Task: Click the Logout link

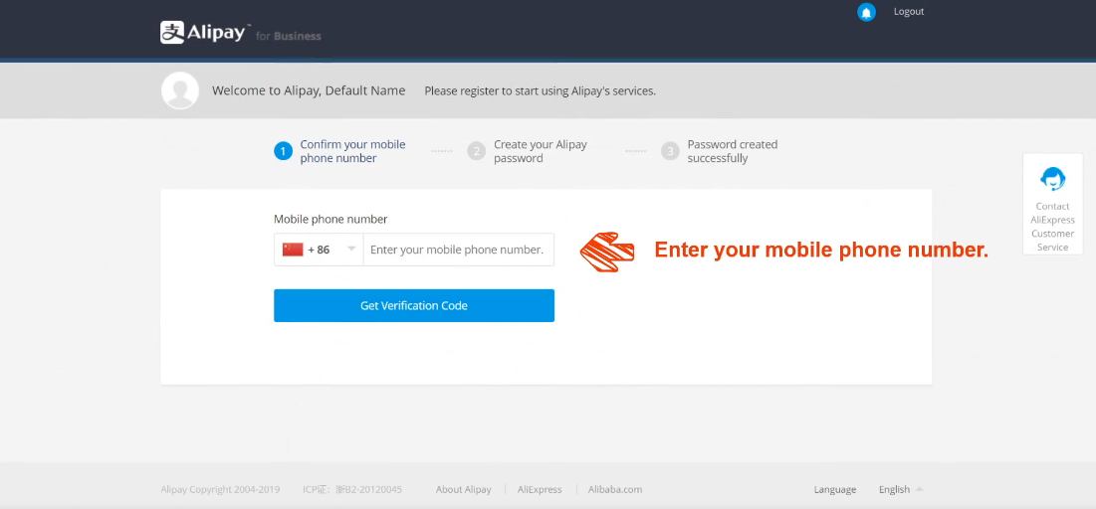Action: [x=909, y=12]
